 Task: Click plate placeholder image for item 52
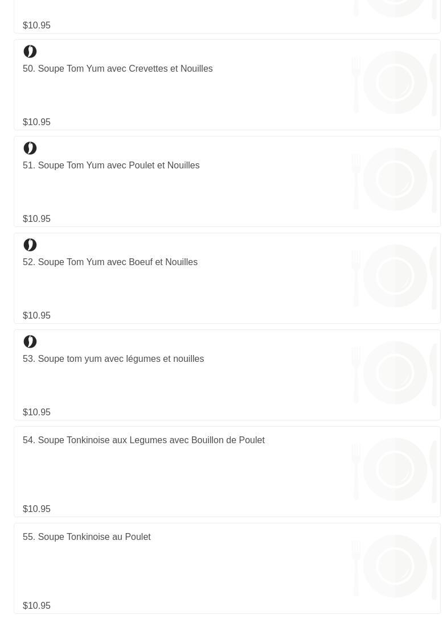(395, 277)
